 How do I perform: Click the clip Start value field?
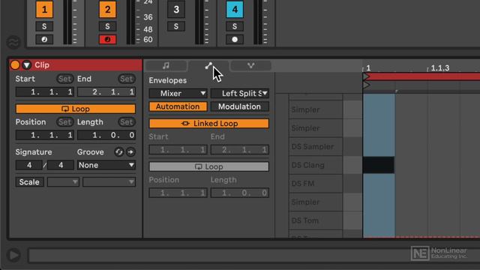click(x=45, y=91)
